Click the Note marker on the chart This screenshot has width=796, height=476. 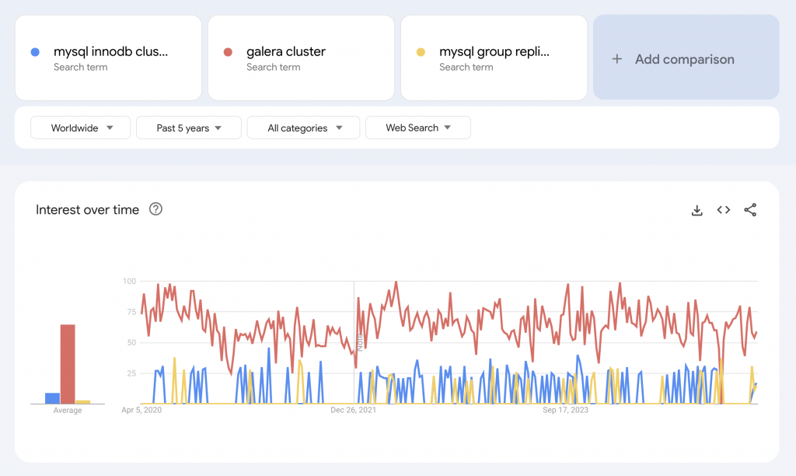tap(360, 343)
